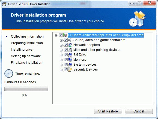Toggle Mice and other pointing devices checkbox
This screenshot has width=158, height=119.
click(66, 50)
